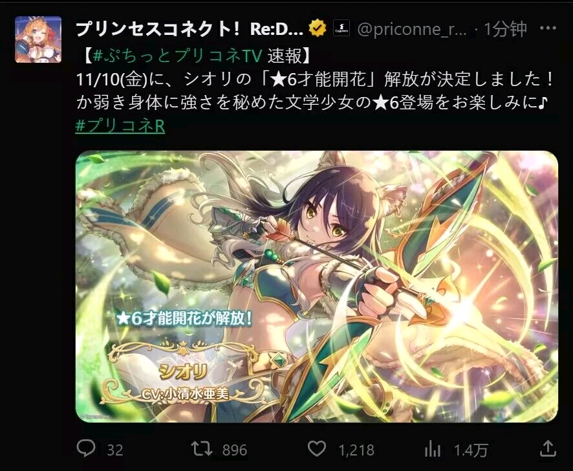The height and width of the screenshot is (471, 573).
Task: Open the シオリ artwork image
Action: coord(316,287)
